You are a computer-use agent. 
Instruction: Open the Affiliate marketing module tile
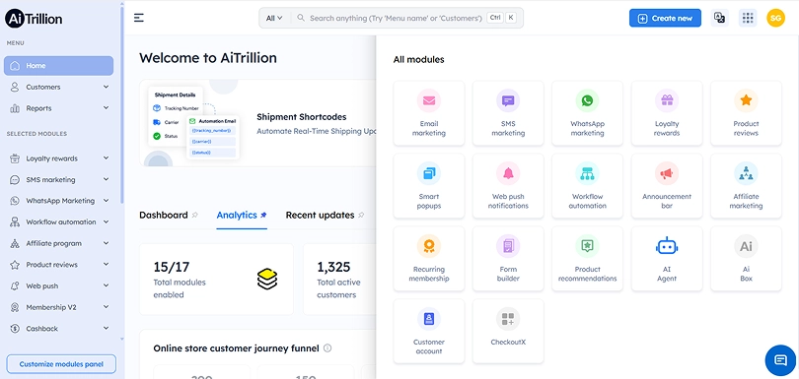tap(746, 186)
